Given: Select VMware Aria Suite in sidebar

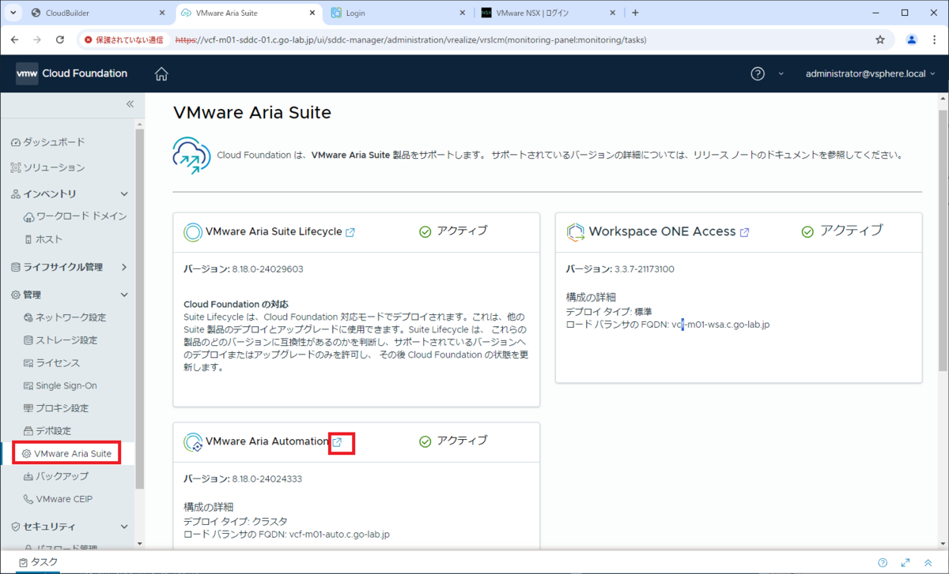Looking at the screenshot, I should [x=66, y=453].
